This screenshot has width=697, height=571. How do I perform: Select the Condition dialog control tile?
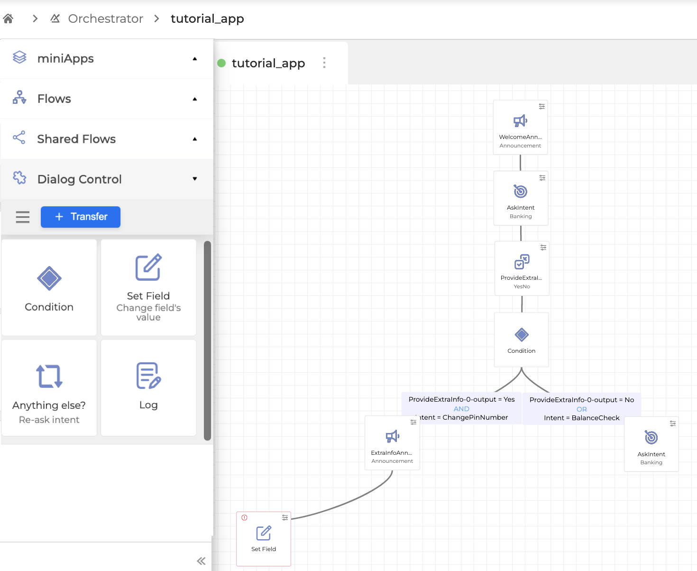coord(49,287)
